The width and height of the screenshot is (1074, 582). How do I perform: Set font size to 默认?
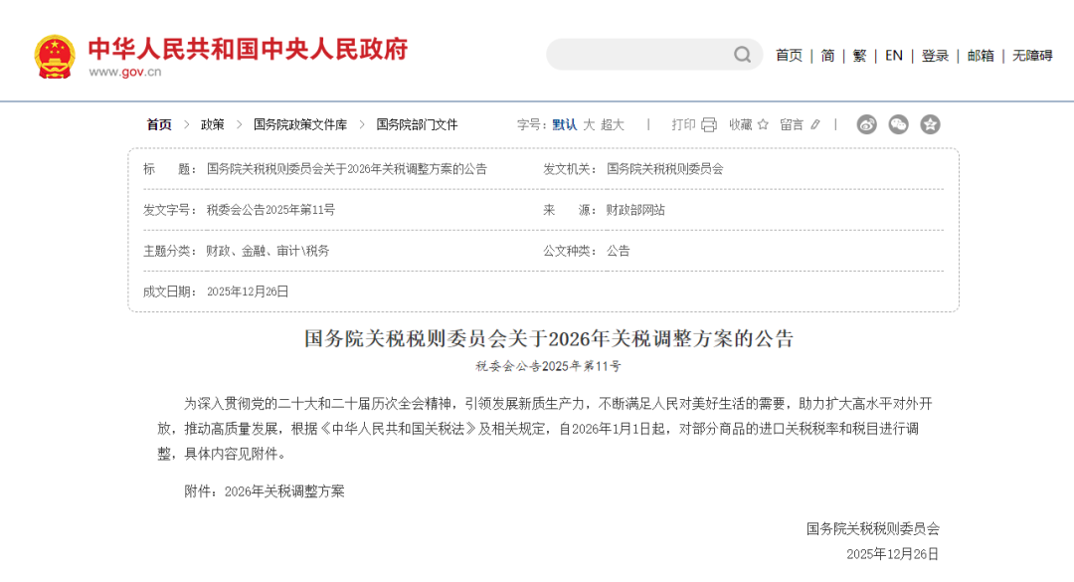(x=565, y=124)
